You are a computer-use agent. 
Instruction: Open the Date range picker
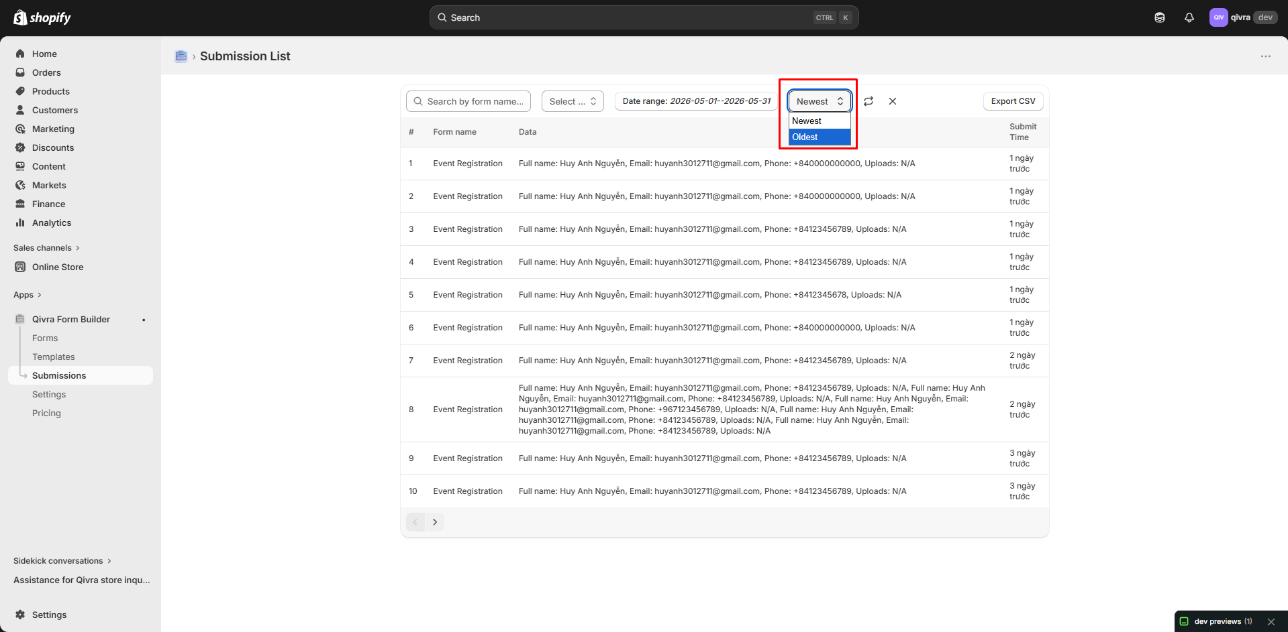[x=697, y=101]
